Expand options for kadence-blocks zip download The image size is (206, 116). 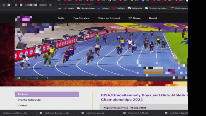pyautogui.click(x=74, y=113)
